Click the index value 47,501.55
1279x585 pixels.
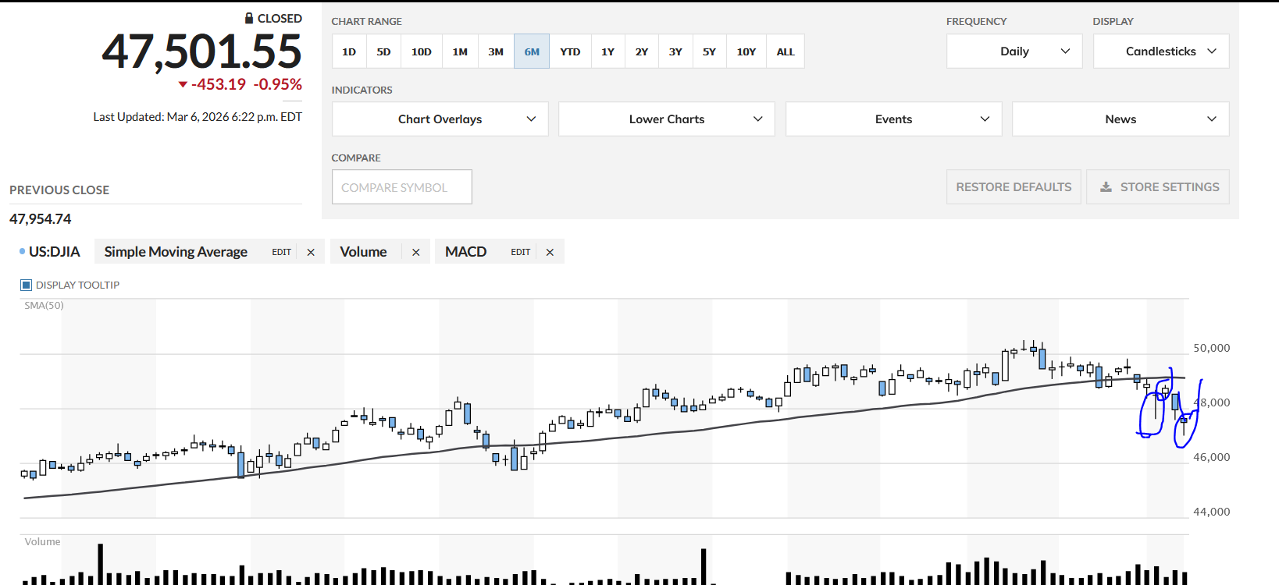[201, 51]
